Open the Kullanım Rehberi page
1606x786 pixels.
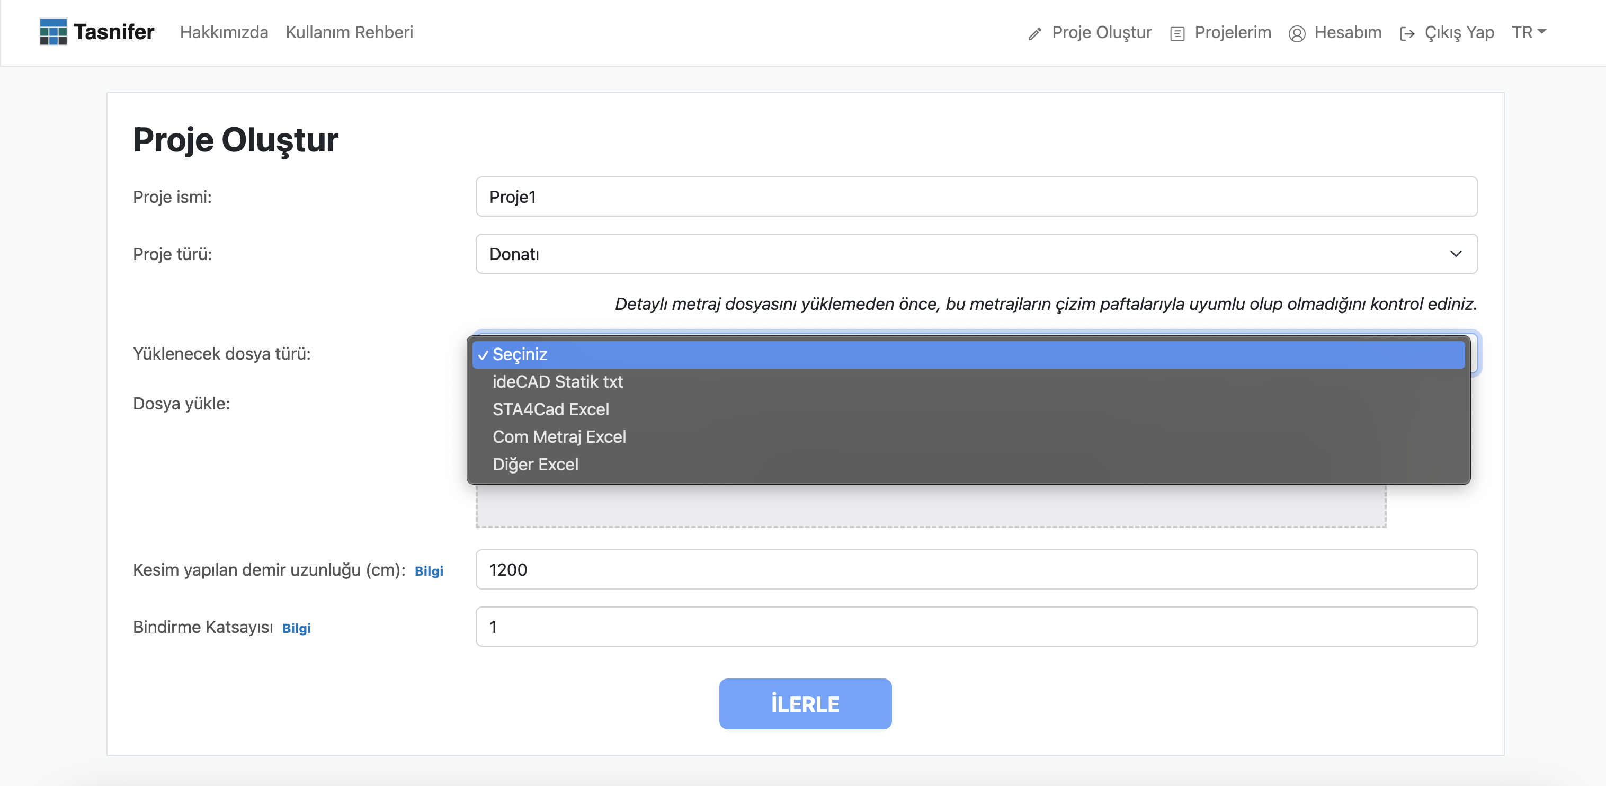pos(349,32)
